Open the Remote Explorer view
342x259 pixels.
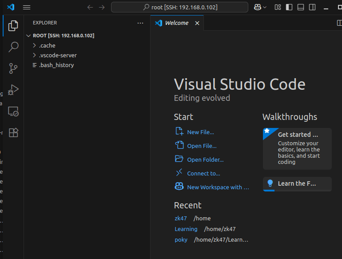pos(13,111)
